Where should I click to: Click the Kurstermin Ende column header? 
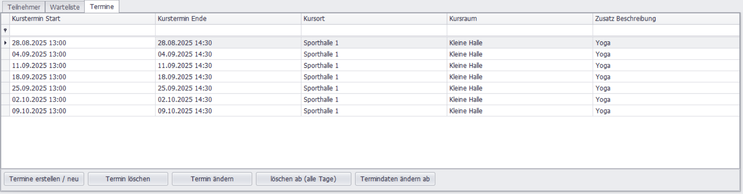coord(228,19)
